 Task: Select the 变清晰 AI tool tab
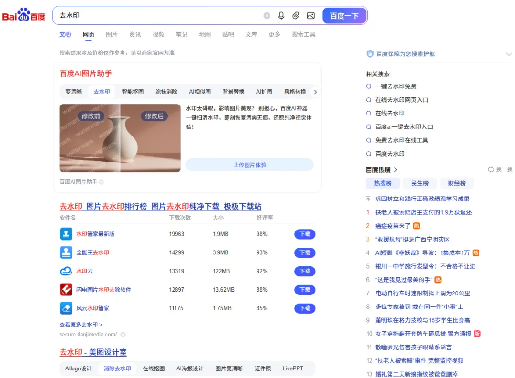coord(73,92)
